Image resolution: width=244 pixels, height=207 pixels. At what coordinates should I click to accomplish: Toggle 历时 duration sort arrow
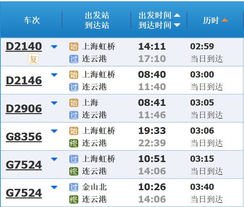point(225,20)
